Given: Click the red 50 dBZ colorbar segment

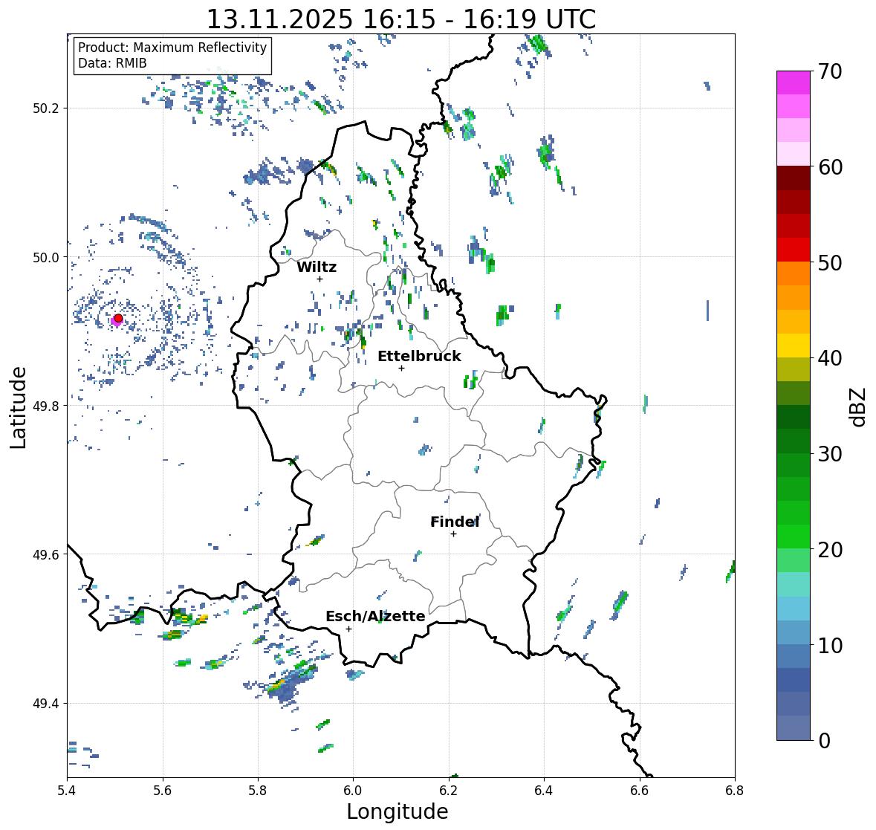Looking at the screenshot, I should [x=794, y=250].
